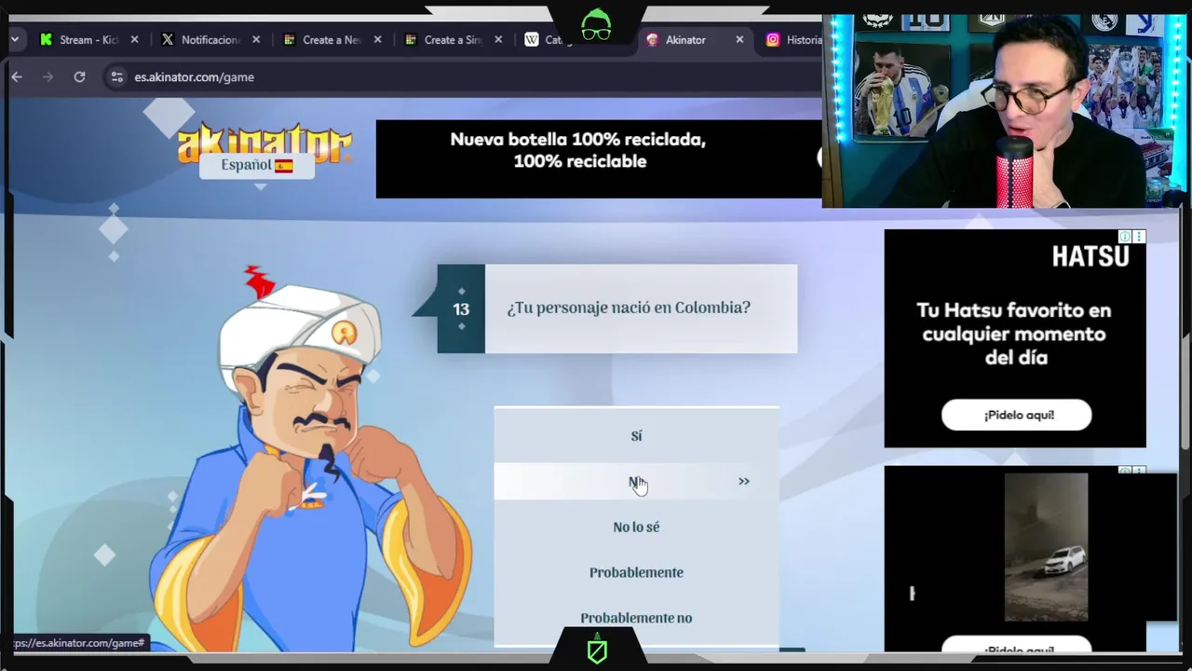Click the Instagram favicon on Historia tab
1192x671 pixels.
(x=773, y=39)
